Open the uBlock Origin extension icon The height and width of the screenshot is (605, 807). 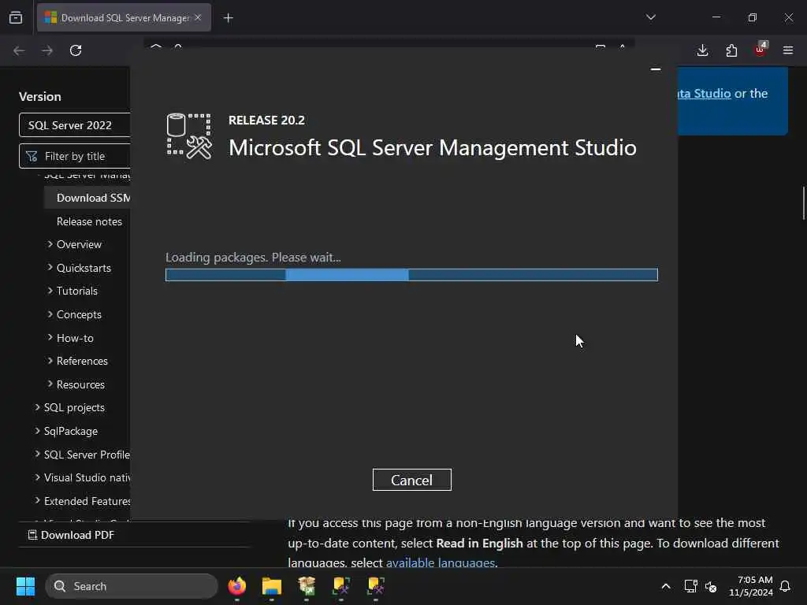[761, 50]
